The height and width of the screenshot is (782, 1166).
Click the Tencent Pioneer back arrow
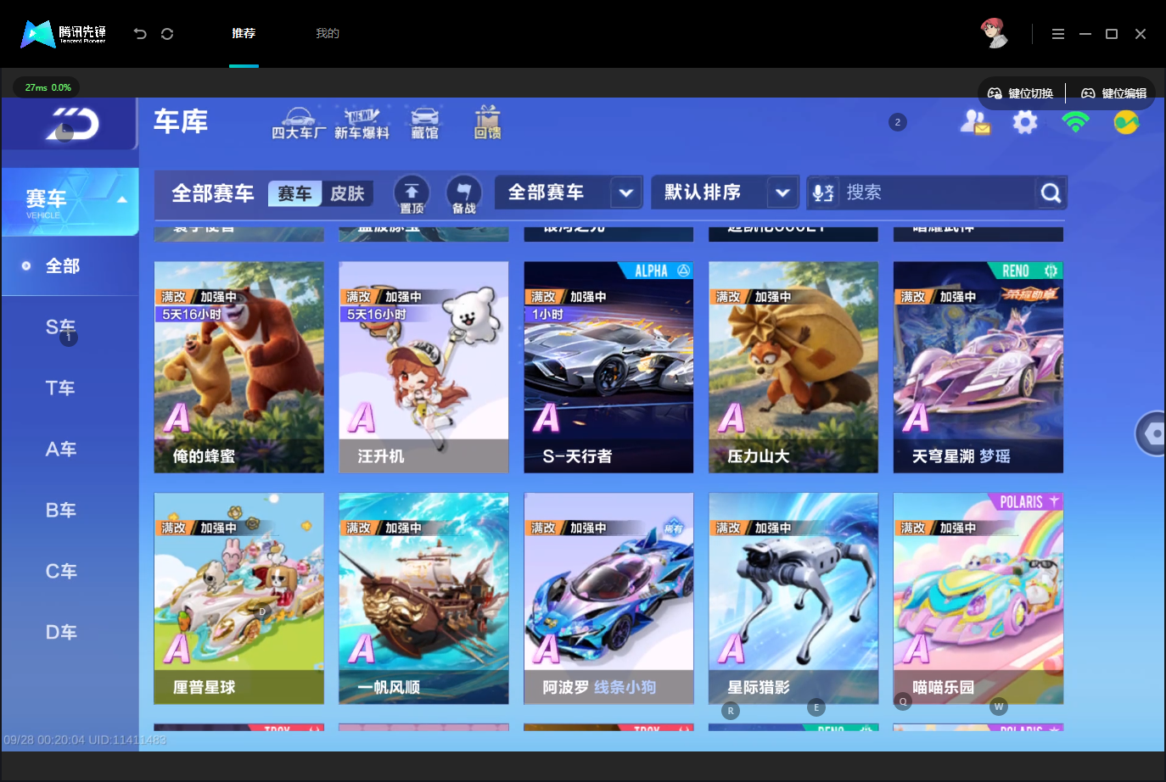coord(140,34)
